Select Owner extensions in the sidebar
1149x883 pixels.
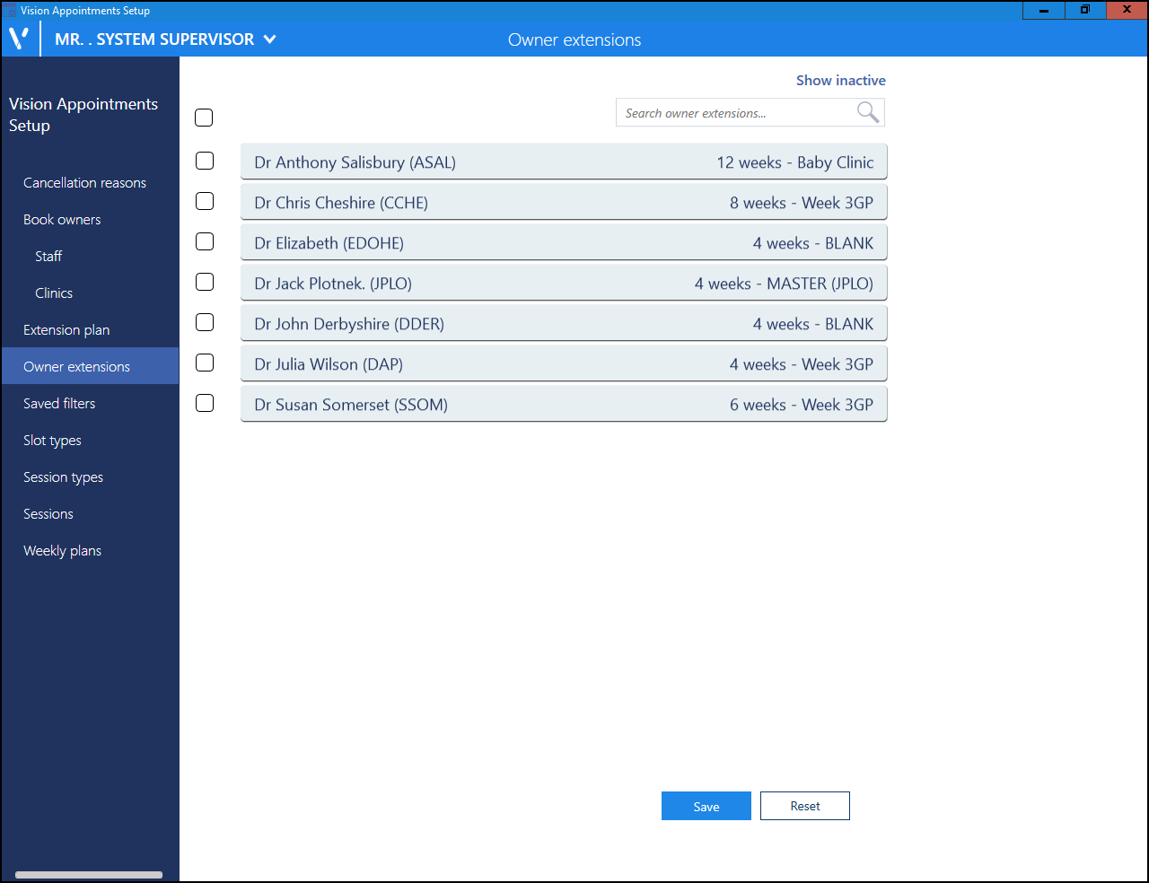90,366
